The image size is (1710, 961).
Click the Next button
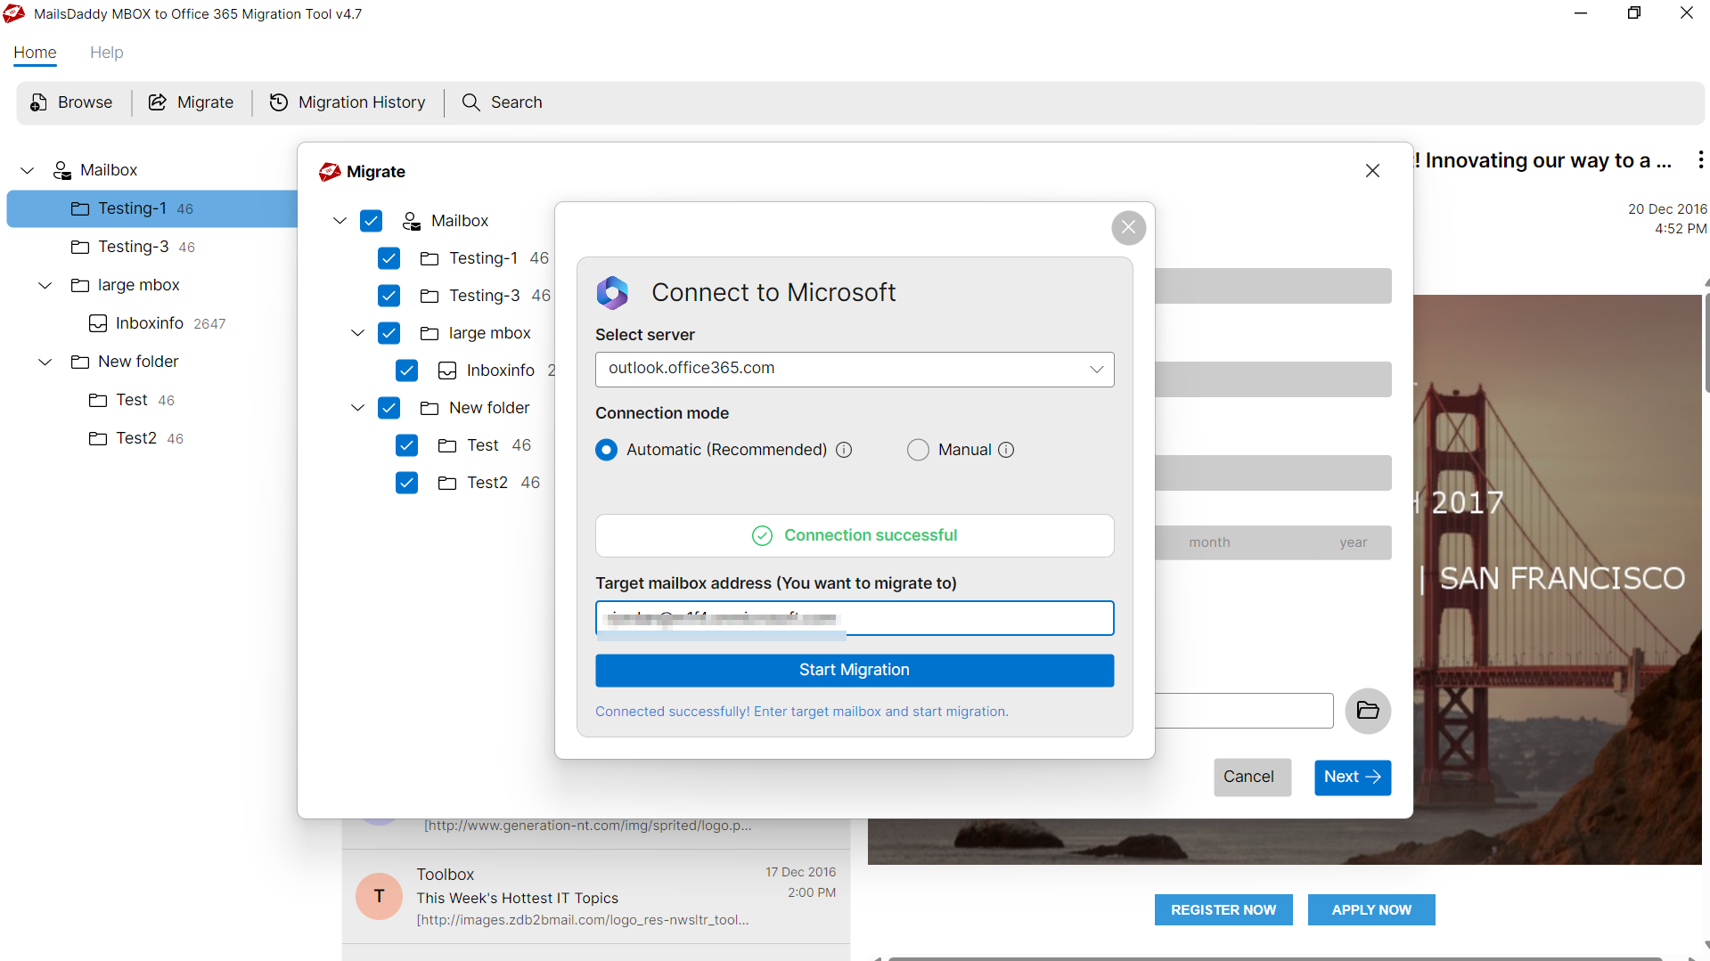point(1352,778)
